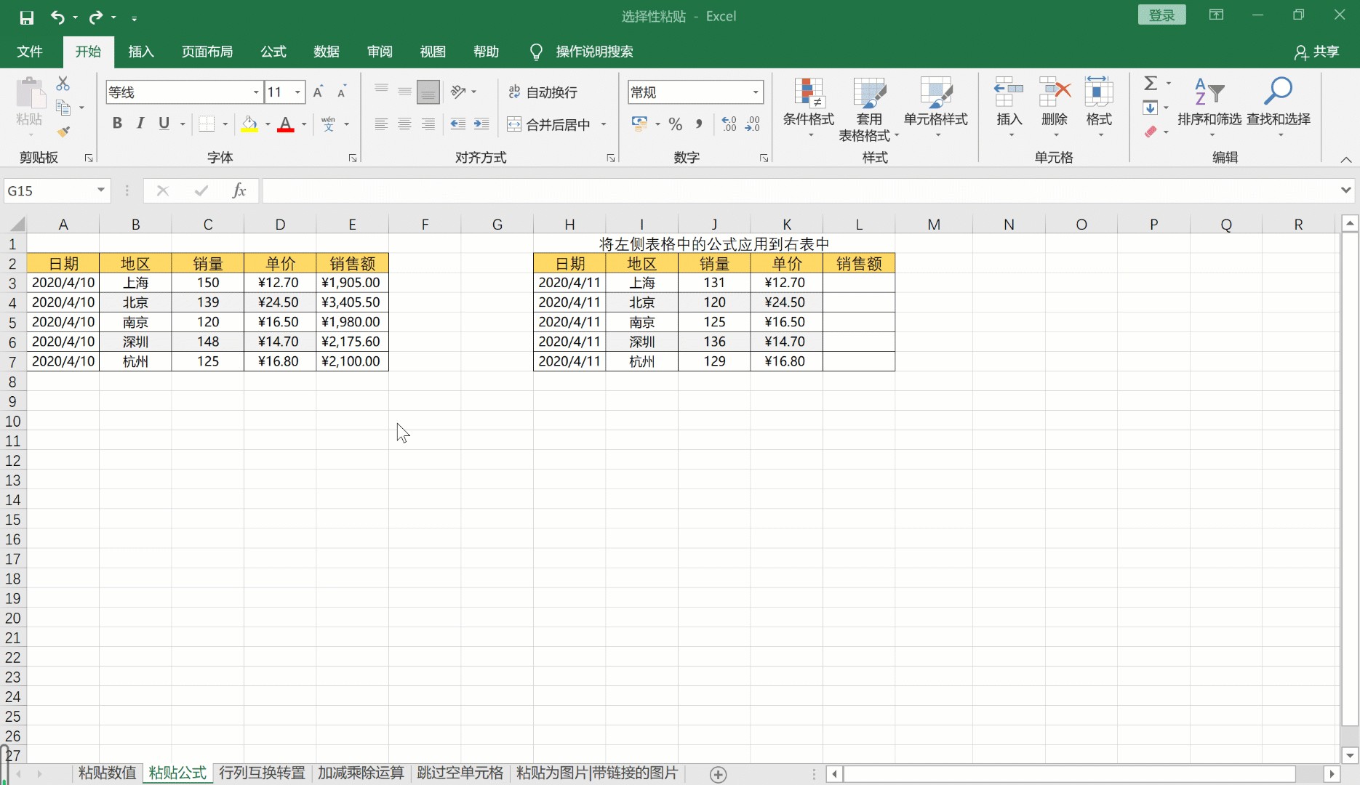Decrease indent icon

[457, 124]
